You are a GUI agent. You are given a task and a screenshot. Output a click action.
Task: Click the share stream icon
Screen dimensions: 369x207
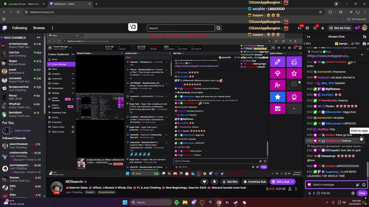point(290,189)
